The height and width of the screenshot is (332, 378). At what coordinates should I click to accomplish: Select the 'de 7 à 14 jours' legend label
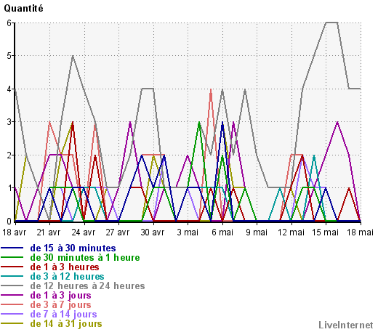(63, 315)
